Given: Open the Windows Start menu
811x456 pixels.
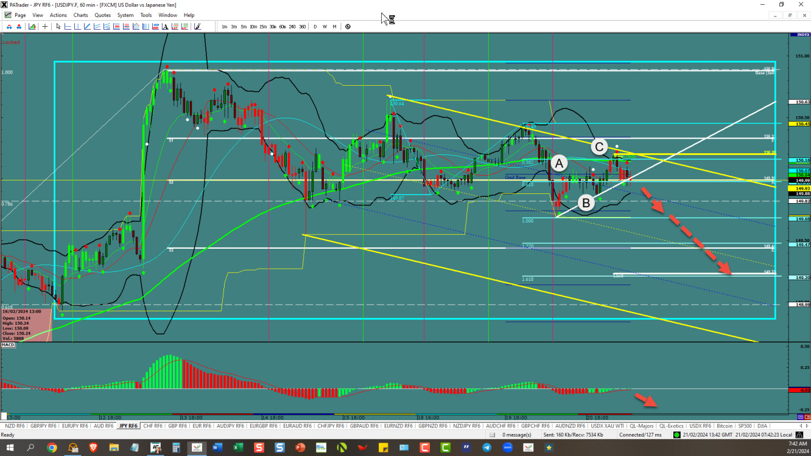Looking at the screenshot, I should (9, 448).
